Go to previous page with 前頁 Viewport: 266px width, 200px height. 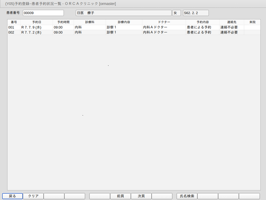pyautogui.click(x=120, y=196)
